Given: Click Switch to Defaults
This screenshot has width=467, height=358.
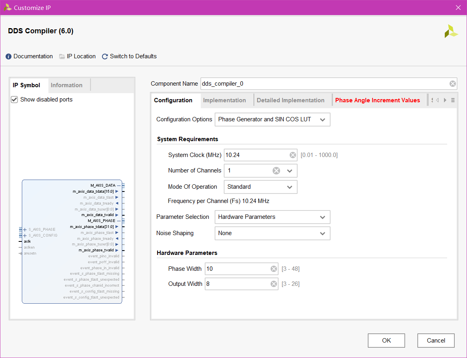Looking at the screenshot, I should coord(133,57).
